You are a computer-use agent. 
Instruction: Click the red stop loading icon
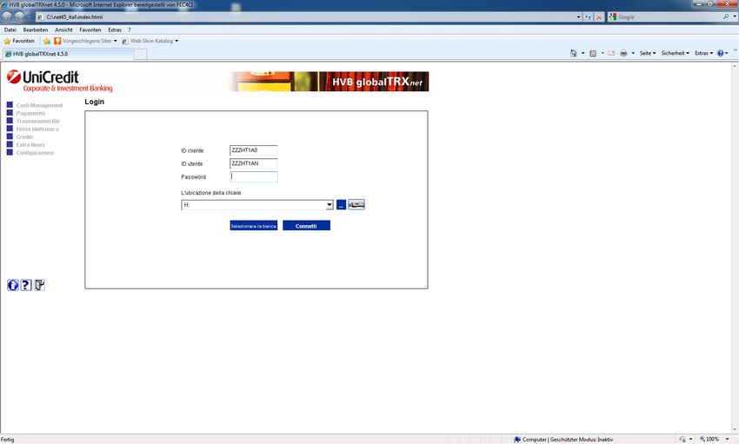599,17
